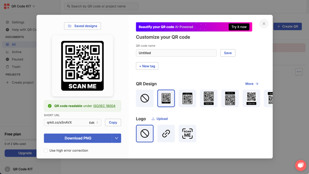Click the green readable checkmark icon
This screenshot has height=174, width=309.
click(x=50, y=106)
